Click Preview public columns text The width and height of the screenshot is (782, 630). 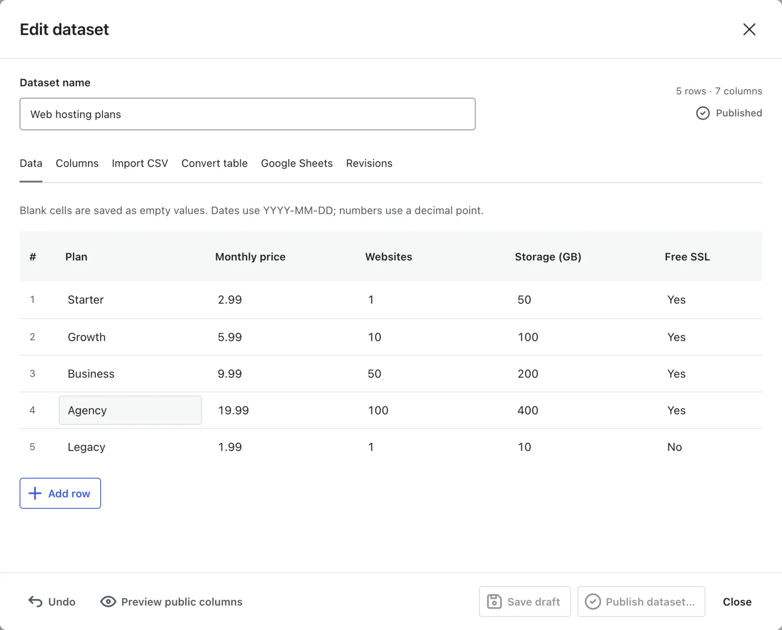pos(182,602)
